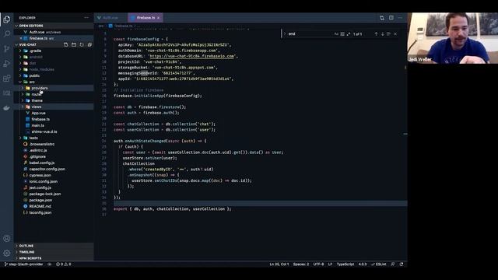
Task: Open the Explorer view in activity bar
Action: 7,19
